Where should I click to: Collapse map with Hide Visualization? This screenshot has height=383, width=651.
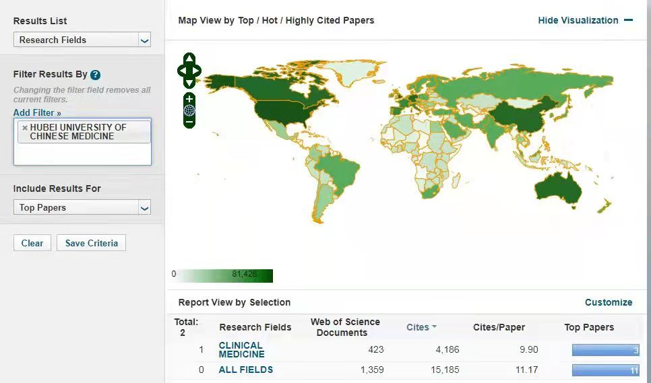[585, 20]
